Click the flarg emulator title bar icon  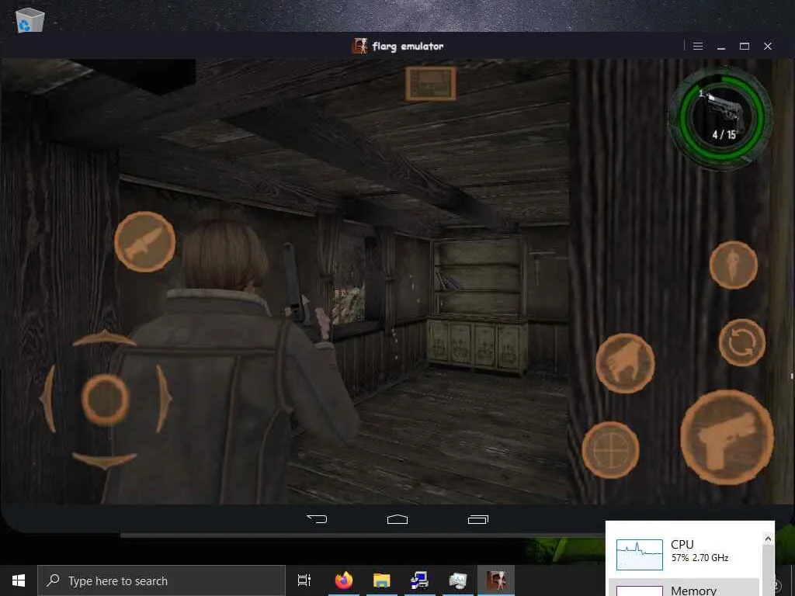[x=359, y=46]
